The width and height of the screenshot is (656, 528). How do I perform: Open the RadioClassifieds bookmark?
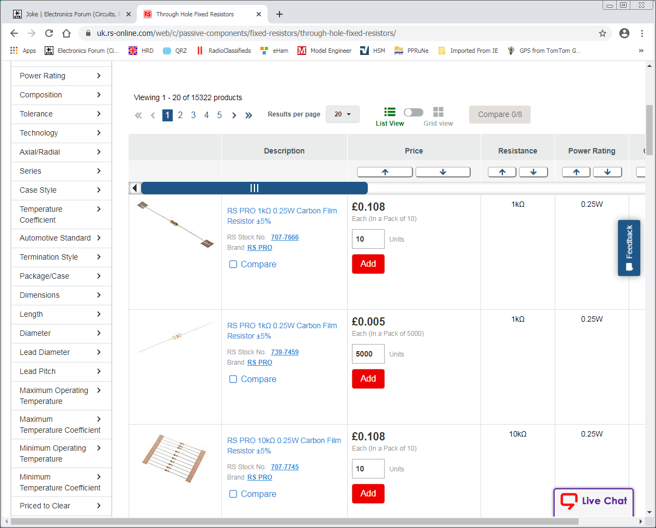pyautogui.click(x=223, y=51)
